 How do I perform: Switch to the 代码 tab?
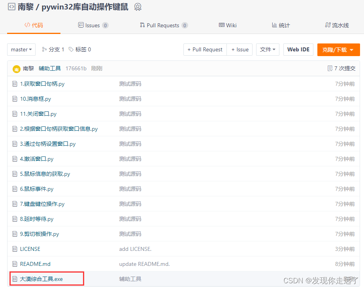tap(34, 25)
